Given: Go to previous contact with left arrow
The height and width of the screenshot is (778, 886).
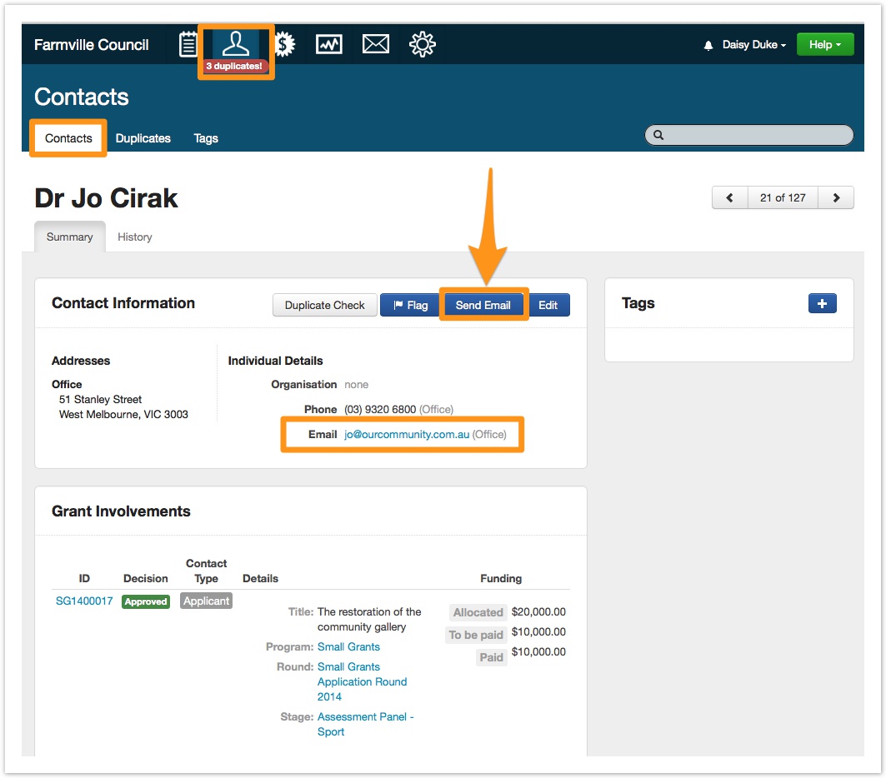Looking at the screenshot, I should click(x=730, y=198).
